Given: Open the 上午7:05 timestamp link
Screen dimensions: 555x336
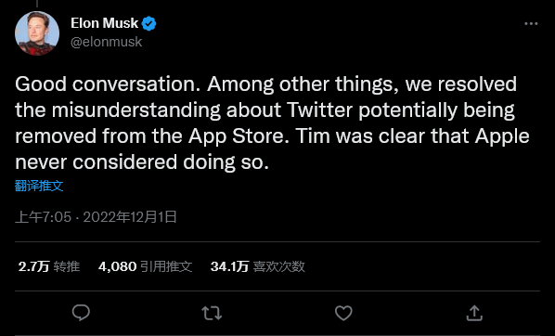Looking at the screenshot, I should 44,216.
